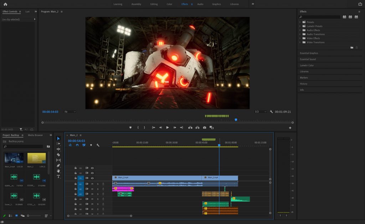
Task: Expand the Lumetri Presets folder
Action: click(x=300, y=26)
